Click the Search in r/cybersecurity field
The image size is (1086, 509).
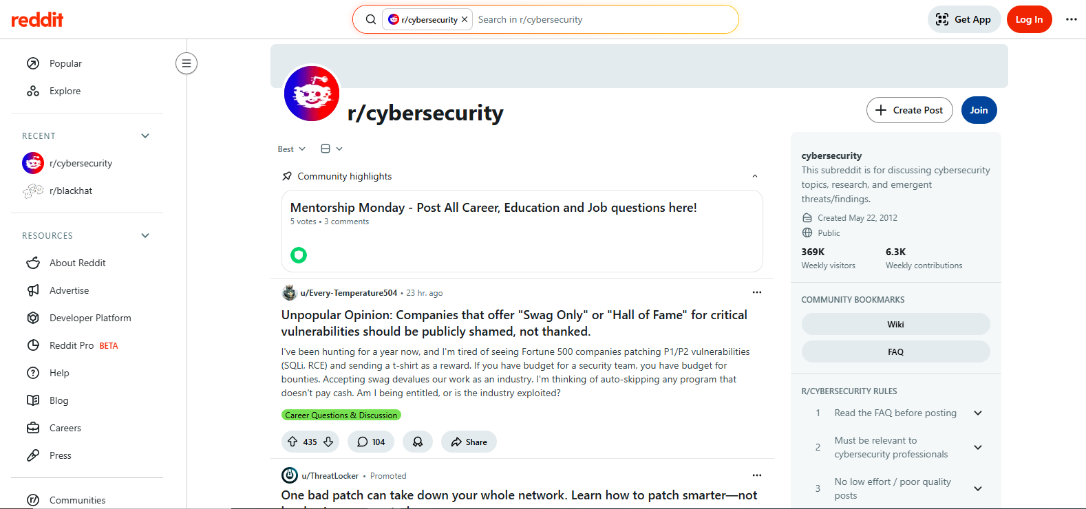coord(599,19)
